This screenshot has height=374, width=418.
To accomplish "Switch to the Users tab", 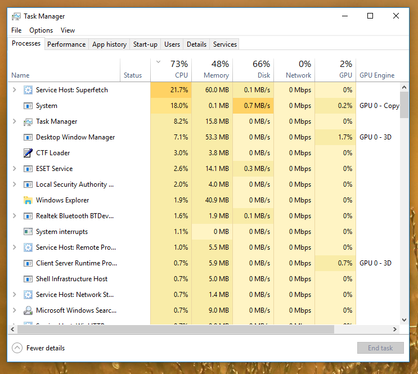I will (x=172, y=44).
